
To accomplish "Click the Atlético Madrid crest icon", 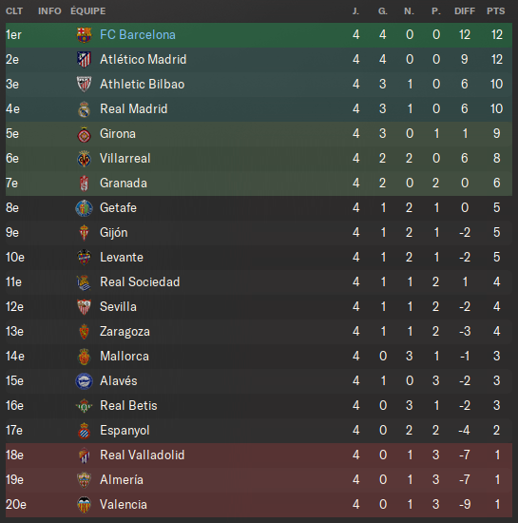I will (84, 59).
